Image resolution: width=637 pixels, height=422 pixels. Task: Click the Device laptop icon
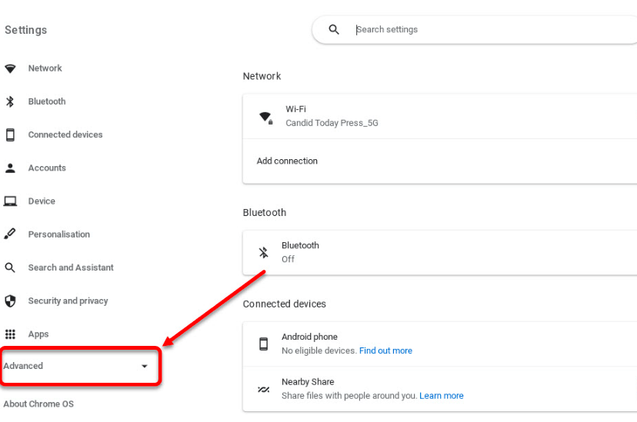coord(10,201)
